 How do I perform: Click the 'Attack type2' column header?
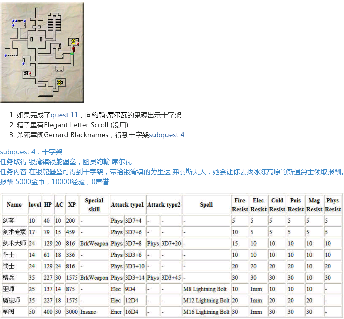[x=164, y=205]
